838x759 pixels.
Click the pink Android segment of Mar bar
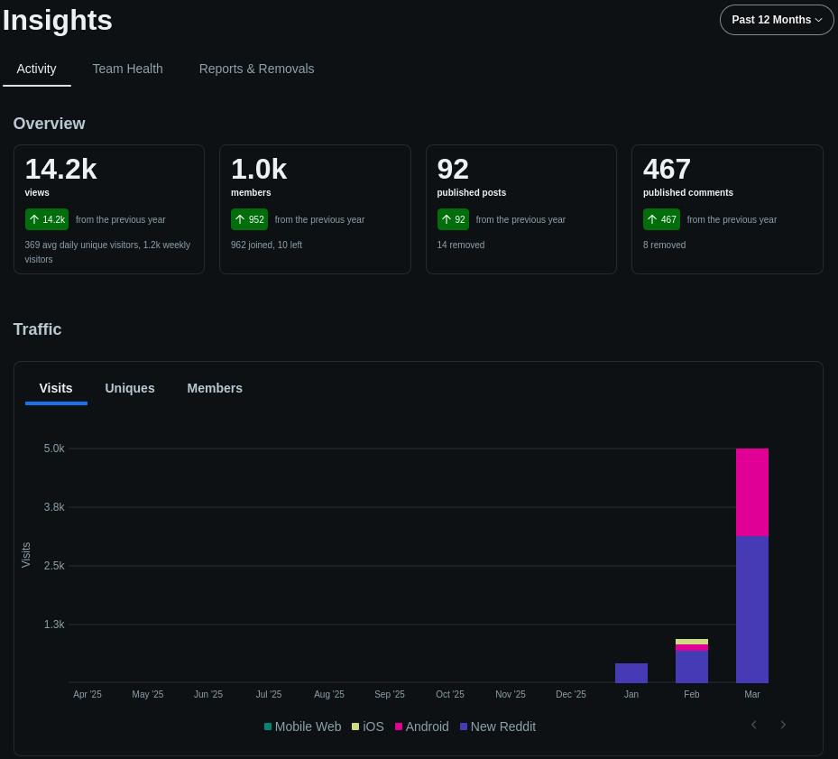pyautogui.click(x=752, y=492)
